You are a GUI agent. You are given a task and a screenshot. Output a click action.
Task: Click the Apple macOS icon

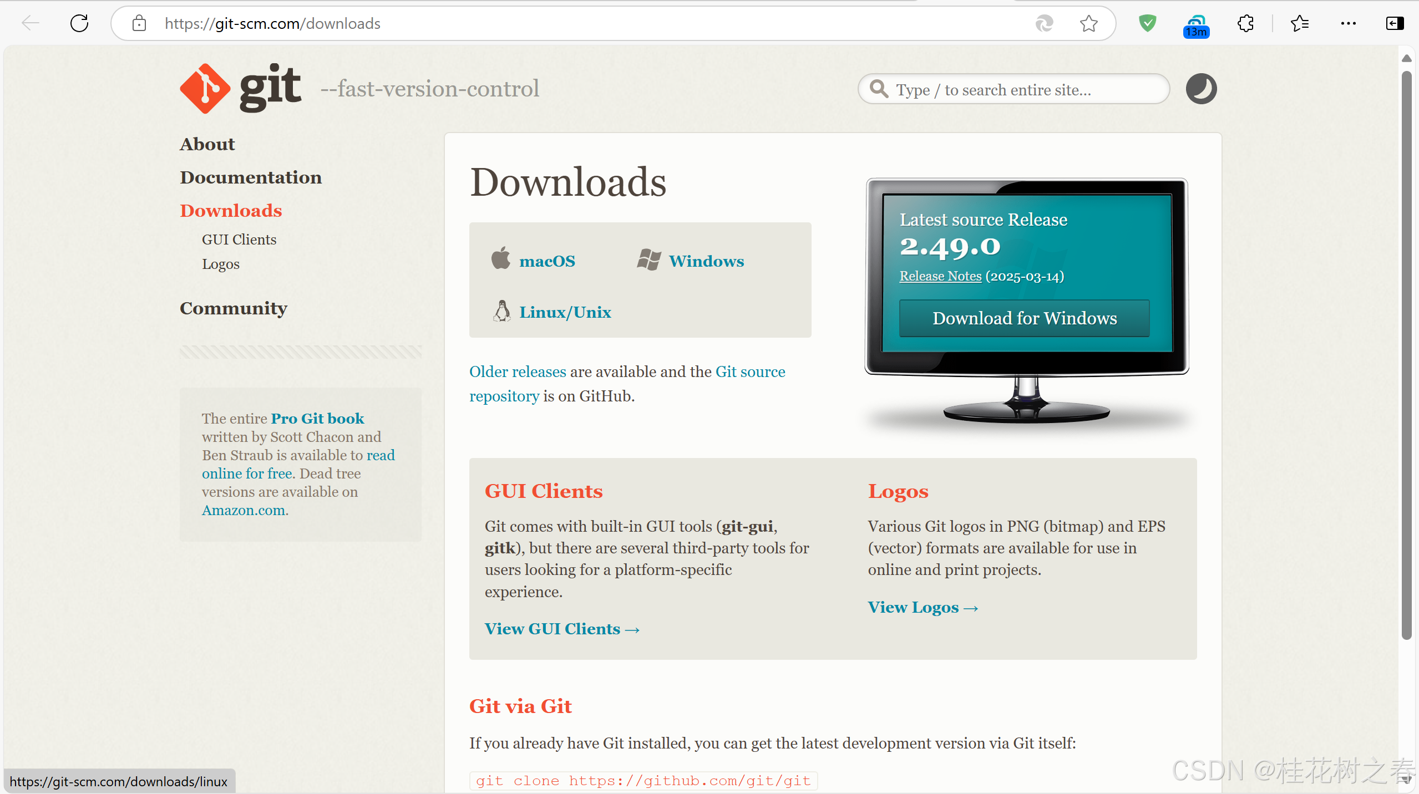click(x=500, y=258)
